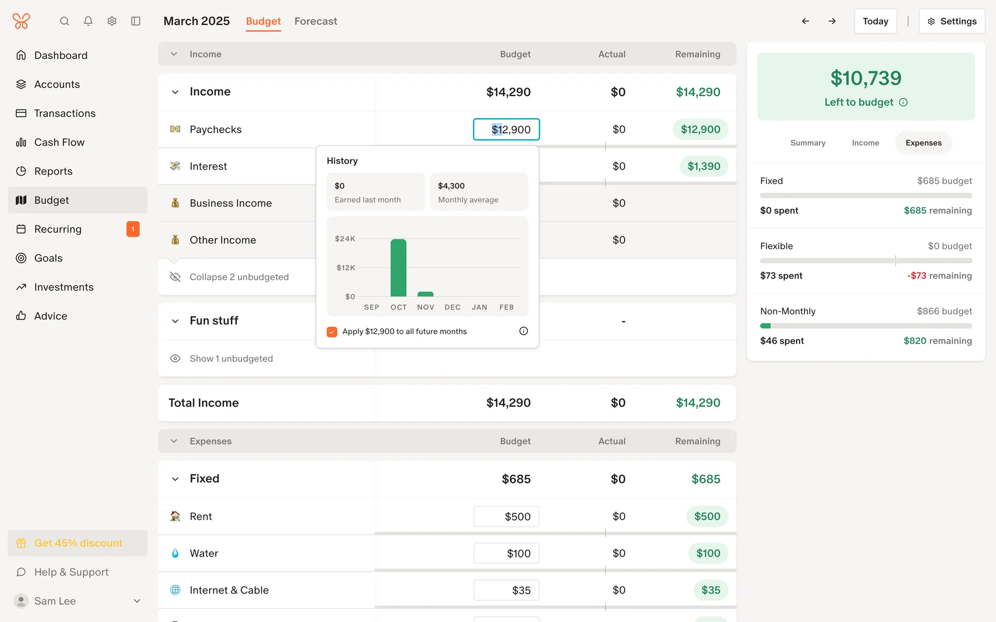
Task: Collapse the Fixed expenses group
Action: tap(175, 479)
